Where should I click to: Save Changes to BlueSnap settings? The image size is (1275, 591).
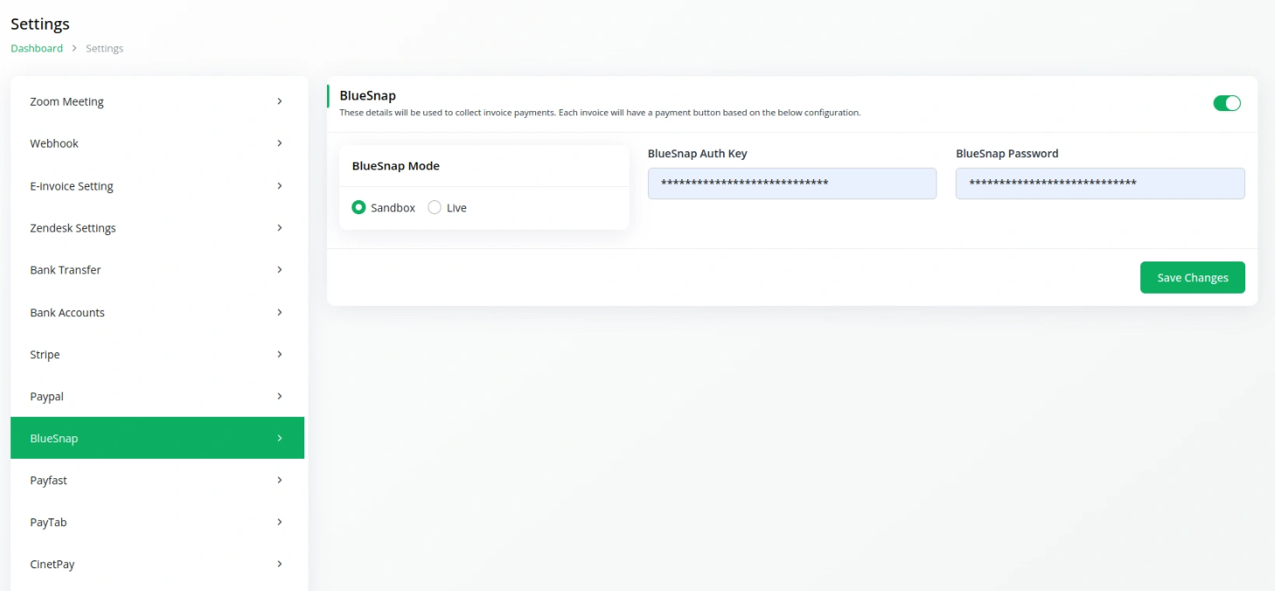pos(1193,278)
